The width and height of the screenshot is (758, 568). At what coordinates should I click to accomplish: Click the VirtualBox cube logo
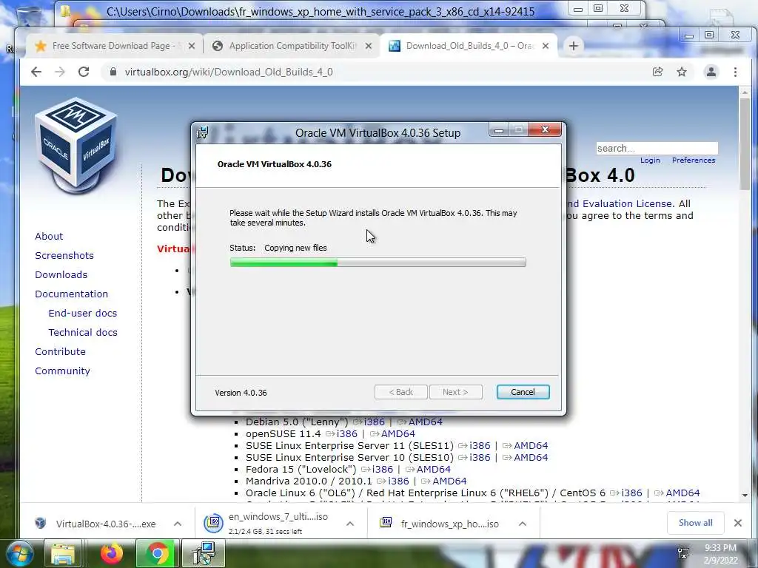pos(76,145)
